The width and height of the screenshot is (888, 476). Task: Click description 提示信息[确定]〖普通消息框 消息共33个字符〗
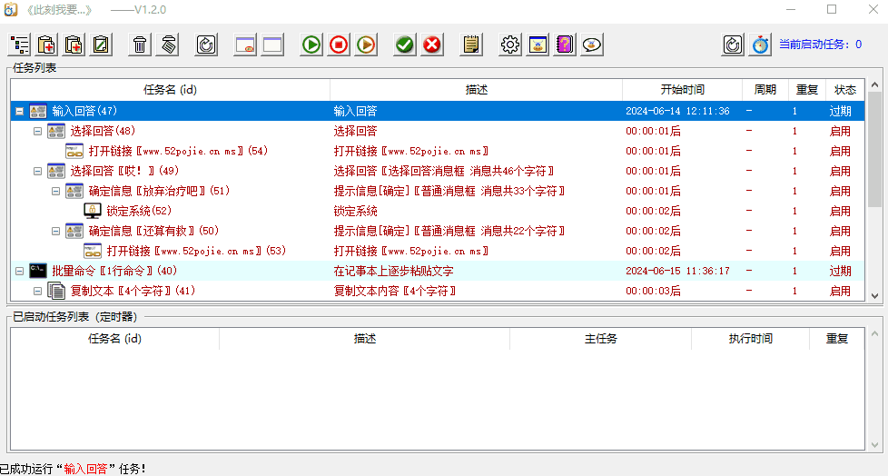pos(449,191)
